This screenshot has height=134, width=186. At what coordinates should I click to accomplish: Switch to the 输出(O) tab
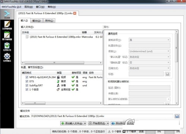coord(36,20)
